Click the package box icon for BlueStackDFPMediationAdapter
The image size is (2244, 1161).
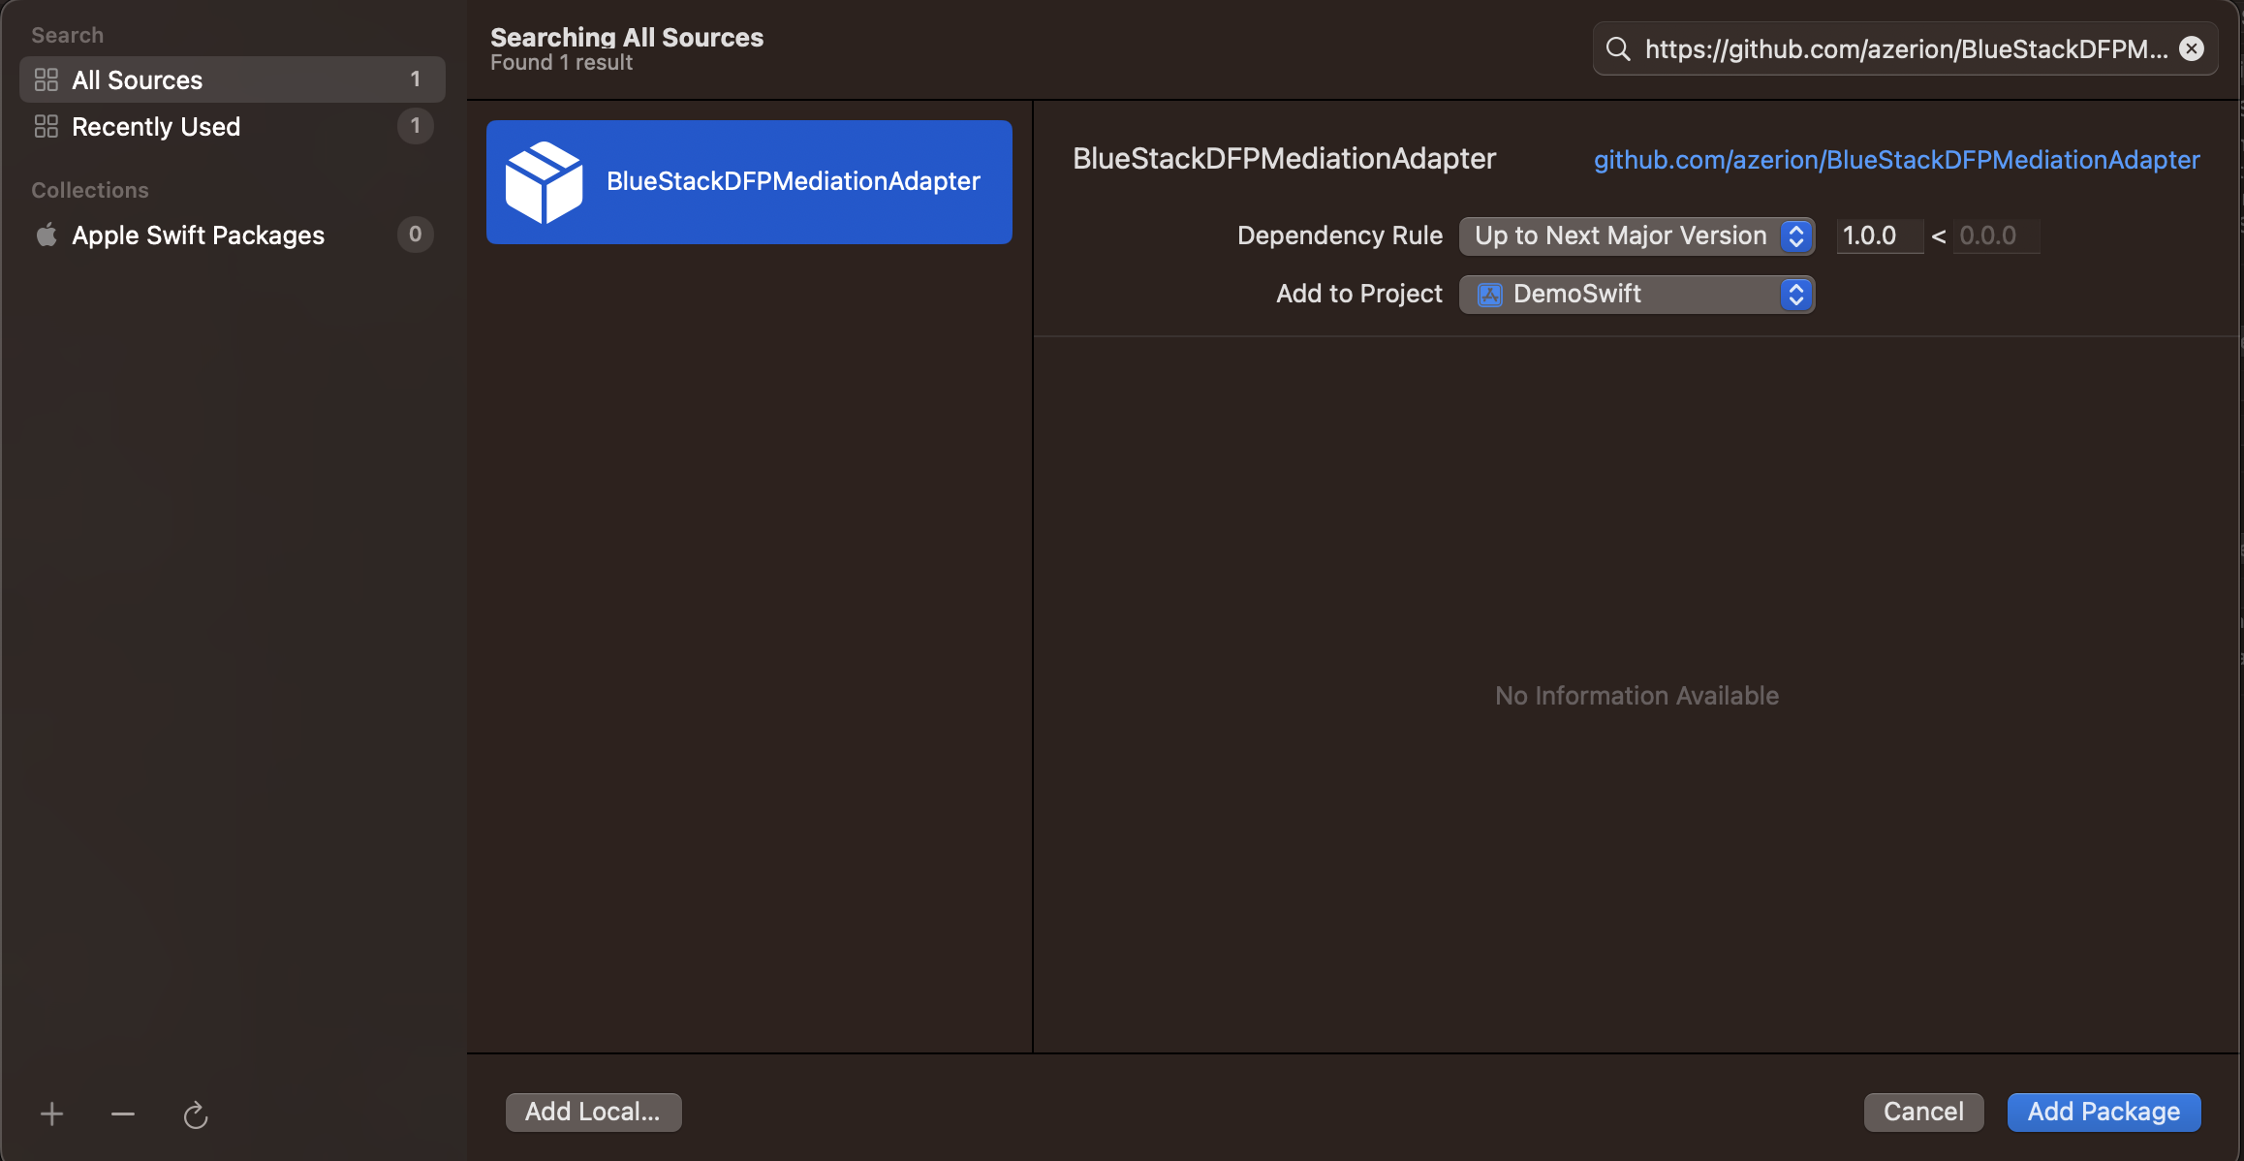[x=545, y=182]
